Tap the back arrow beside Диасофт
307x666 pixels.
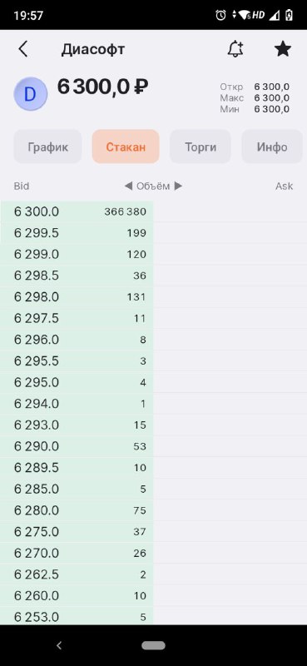point(23,49)
